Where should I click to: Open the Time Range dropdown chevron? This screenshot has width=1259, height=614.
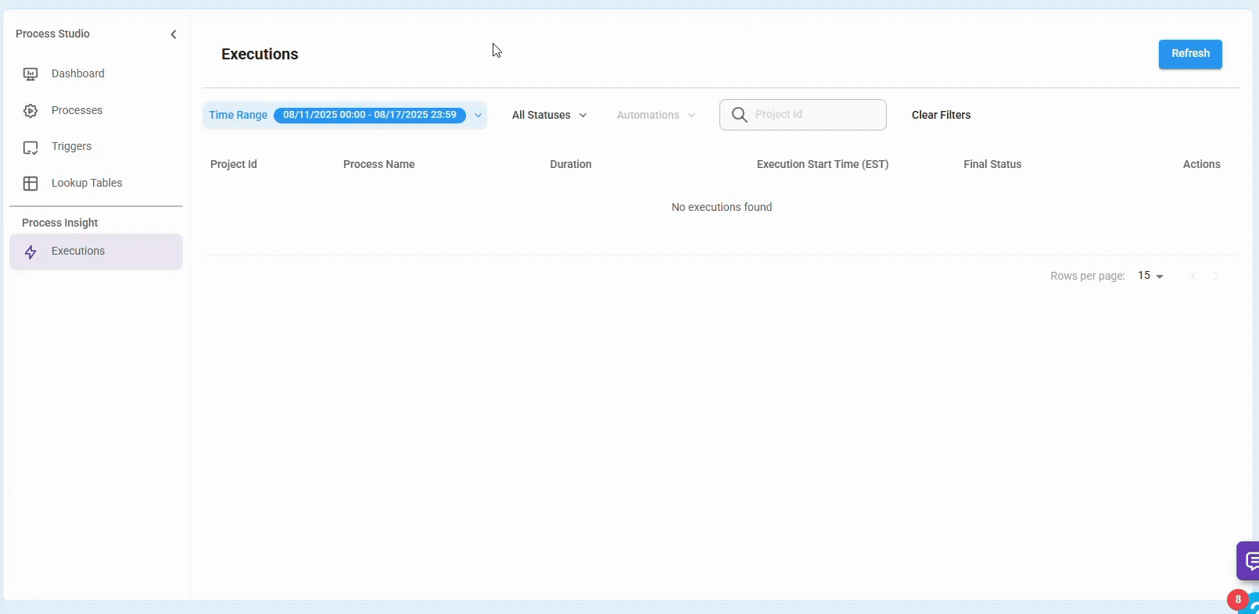click(x=478, y=115)
